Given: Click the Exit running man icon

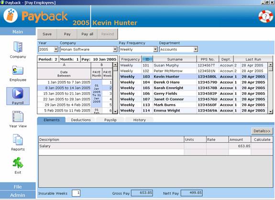Looking at the screenshot, I should 18,163.
